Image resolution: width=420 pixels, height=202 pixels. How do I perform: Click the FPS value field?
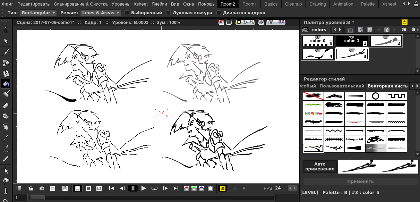point(280,188)
